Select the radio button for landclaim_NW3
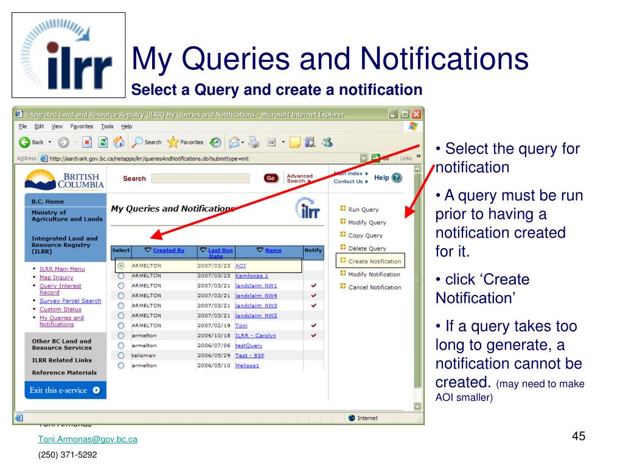This screenshot has width=623, height=467. pos(121,305)
